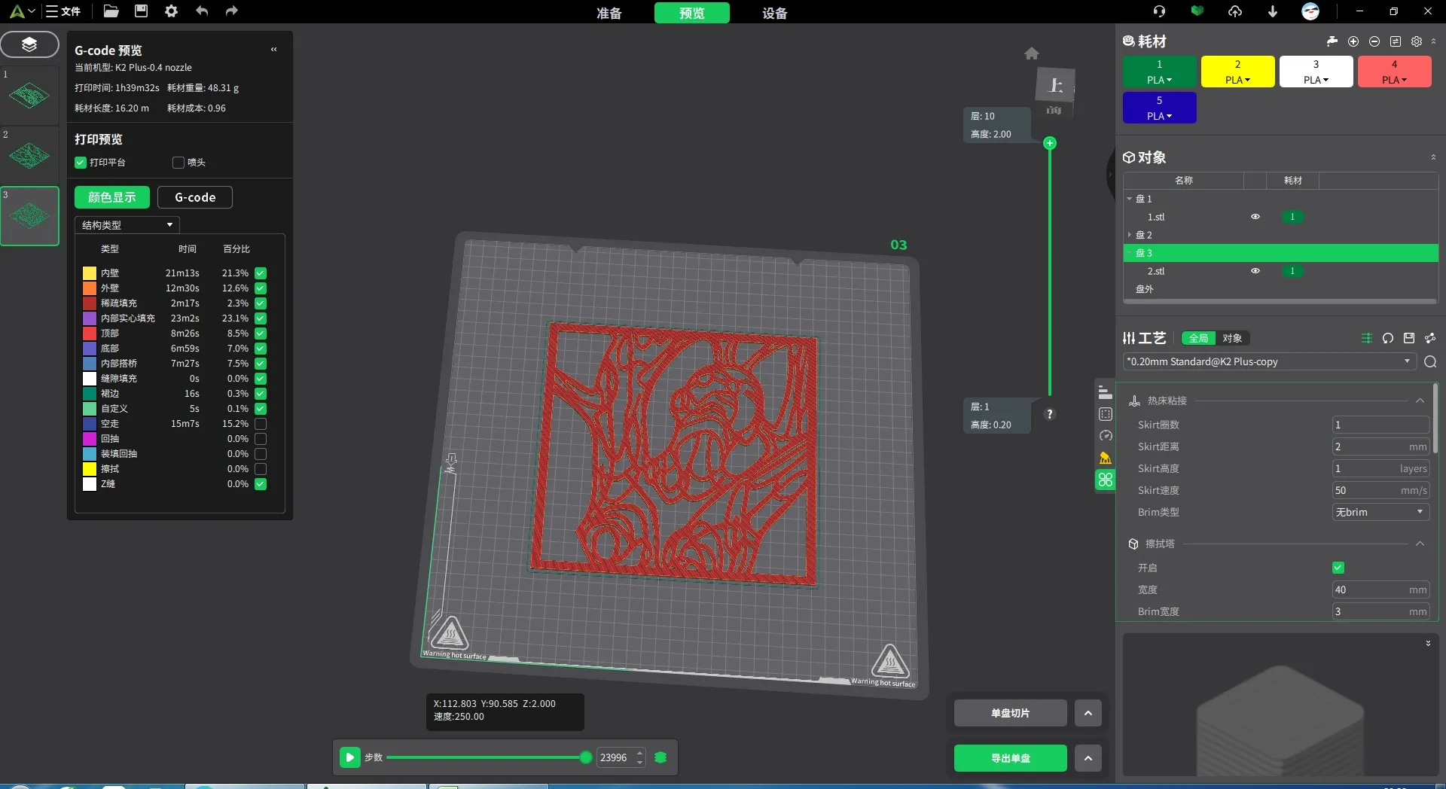Image resolution: width=1446 pixels, height=789 pixels.
Task: Open filament 2 PLA dropdown
Action: (1237, 80)
